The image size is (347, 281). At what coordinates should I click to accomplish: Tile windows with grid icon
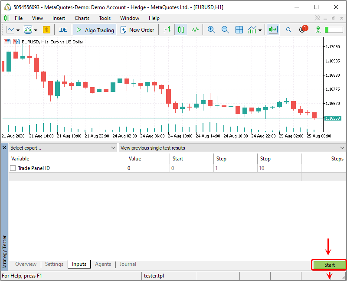click(239, 29)
